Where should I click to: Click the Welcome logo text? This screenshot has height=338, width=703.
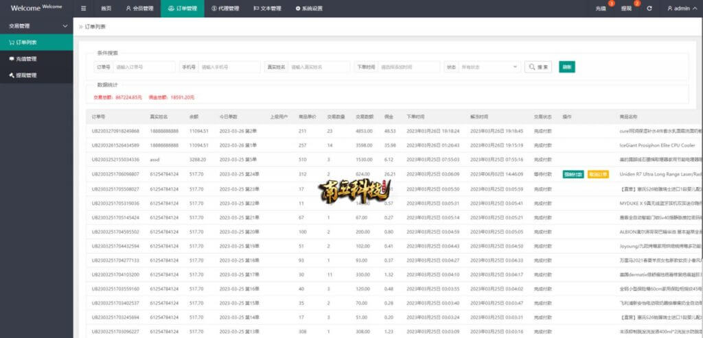(x=25, y=8)
